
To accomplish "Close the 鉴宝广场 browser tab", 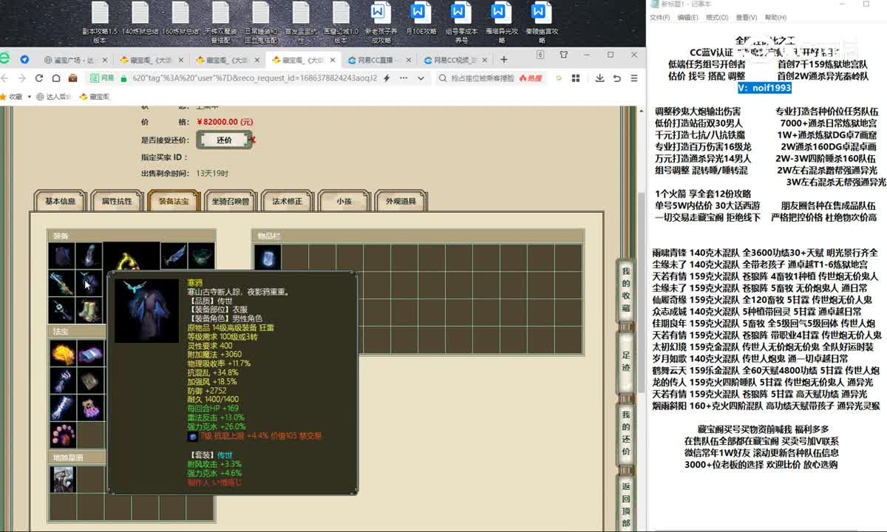I will click(105, 60).
